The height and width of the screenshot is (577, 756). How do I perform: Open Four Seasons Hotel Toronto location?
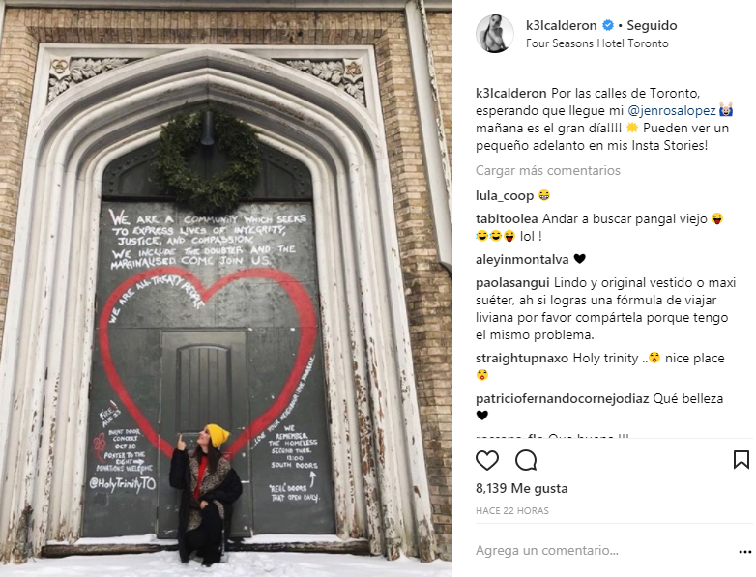596,43
